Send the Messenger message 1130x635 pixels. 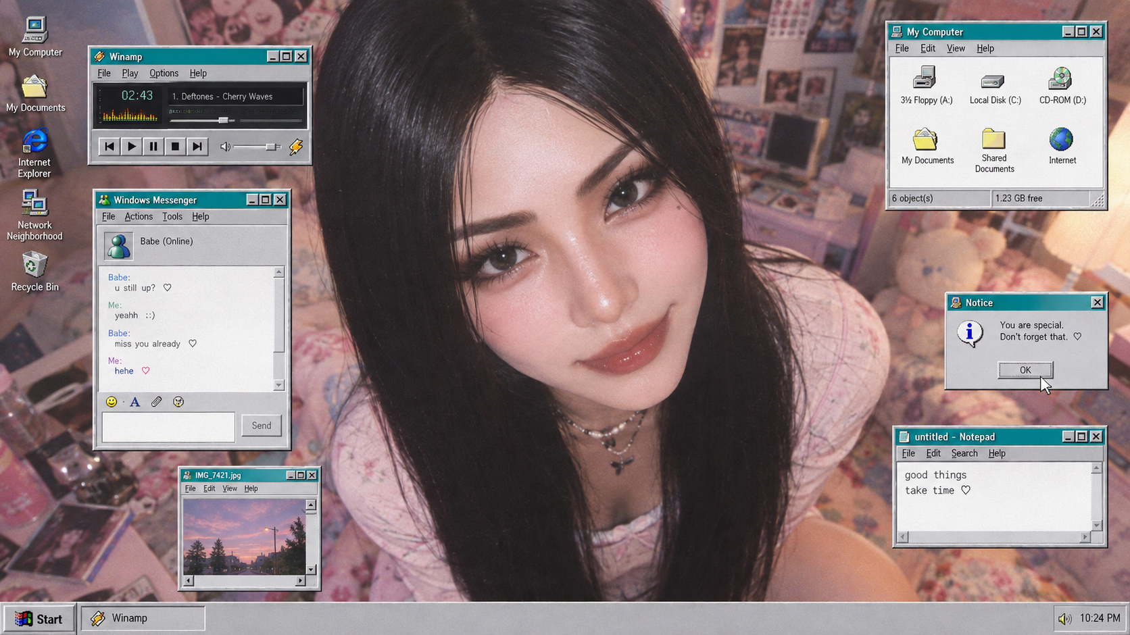pyautogui.click(x=262, y=426)
